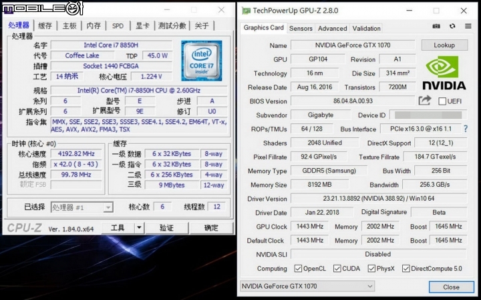Click the Bus Interface question mark
The height and width of the screenshot is (300, 481).
[x=466, y=129]
